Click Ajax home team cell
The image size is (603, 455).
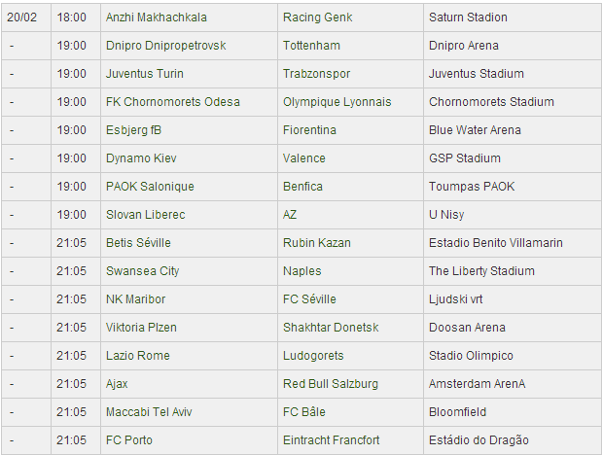tap(189, 384)
